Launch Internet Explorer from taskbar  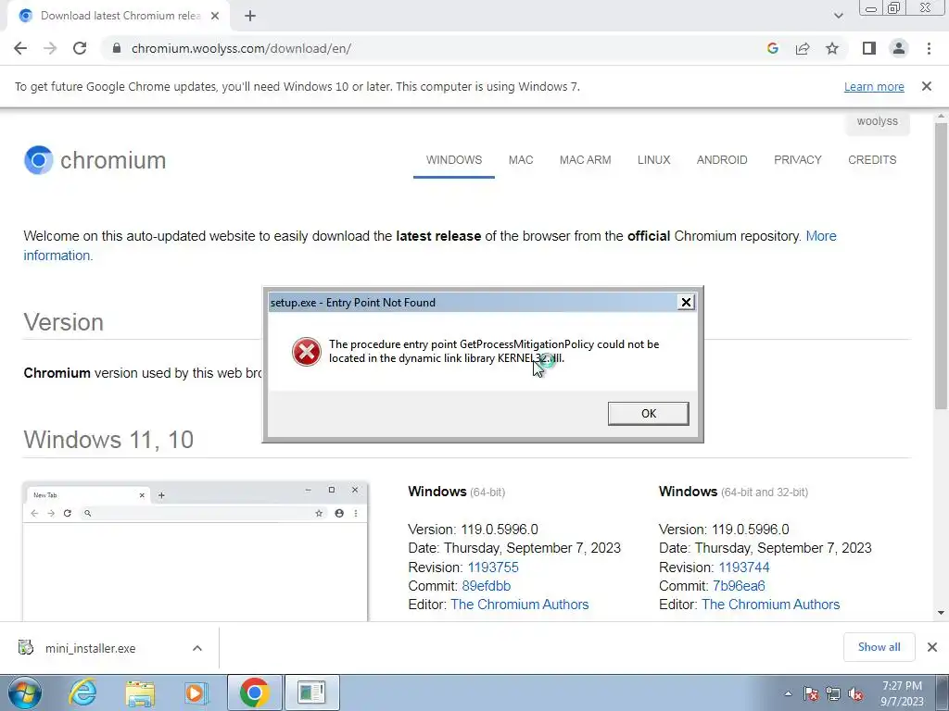(82, 692)
